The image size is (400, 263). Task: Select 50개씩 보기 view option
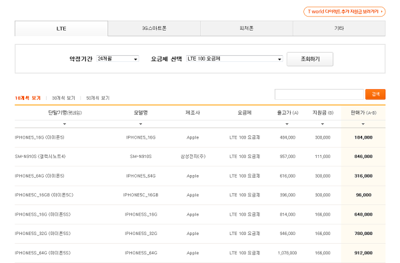tap(98, 98)
